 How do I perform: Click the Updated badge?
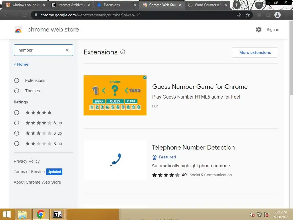coord(54,172)
